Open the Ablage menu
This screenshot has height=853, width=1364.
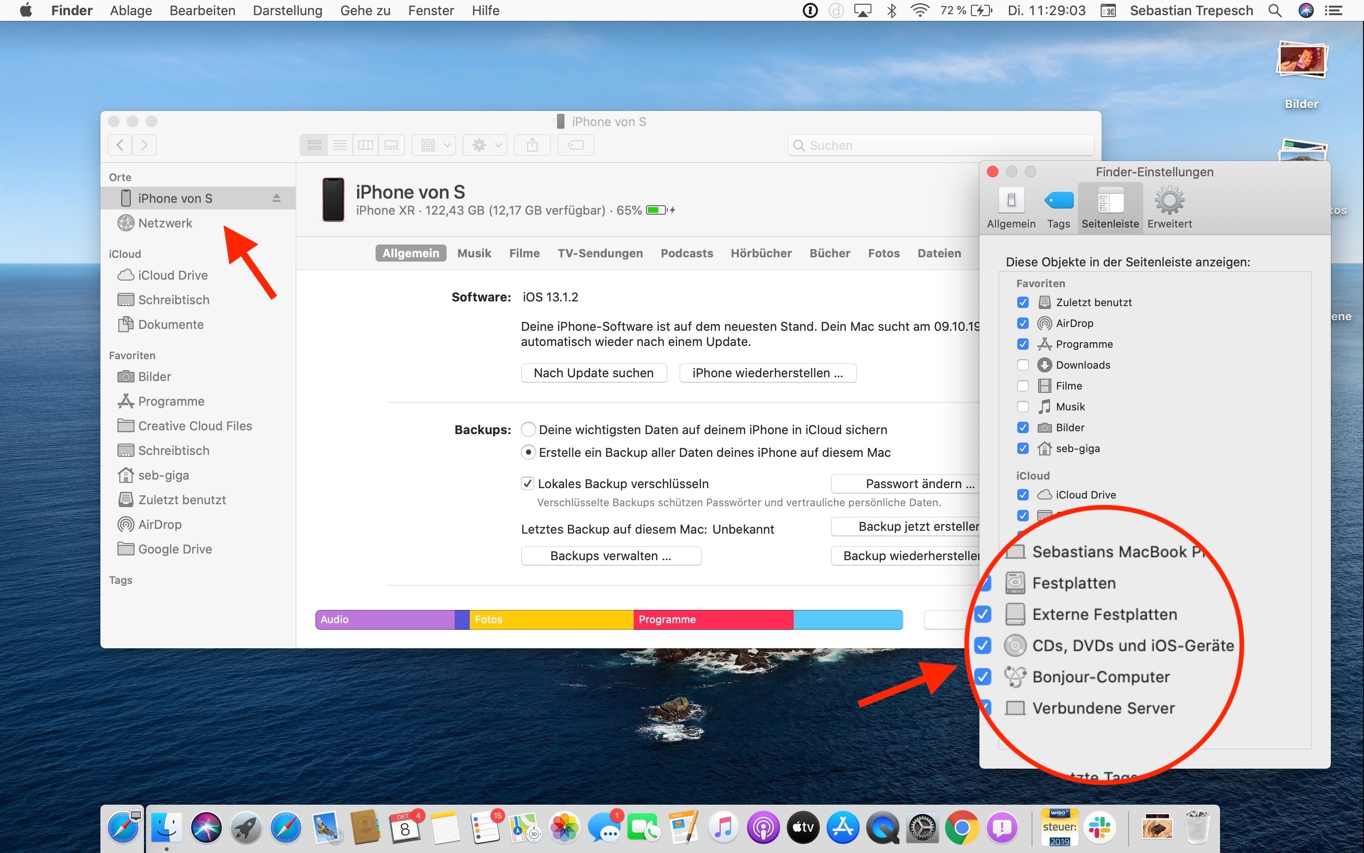coord(131,10)
